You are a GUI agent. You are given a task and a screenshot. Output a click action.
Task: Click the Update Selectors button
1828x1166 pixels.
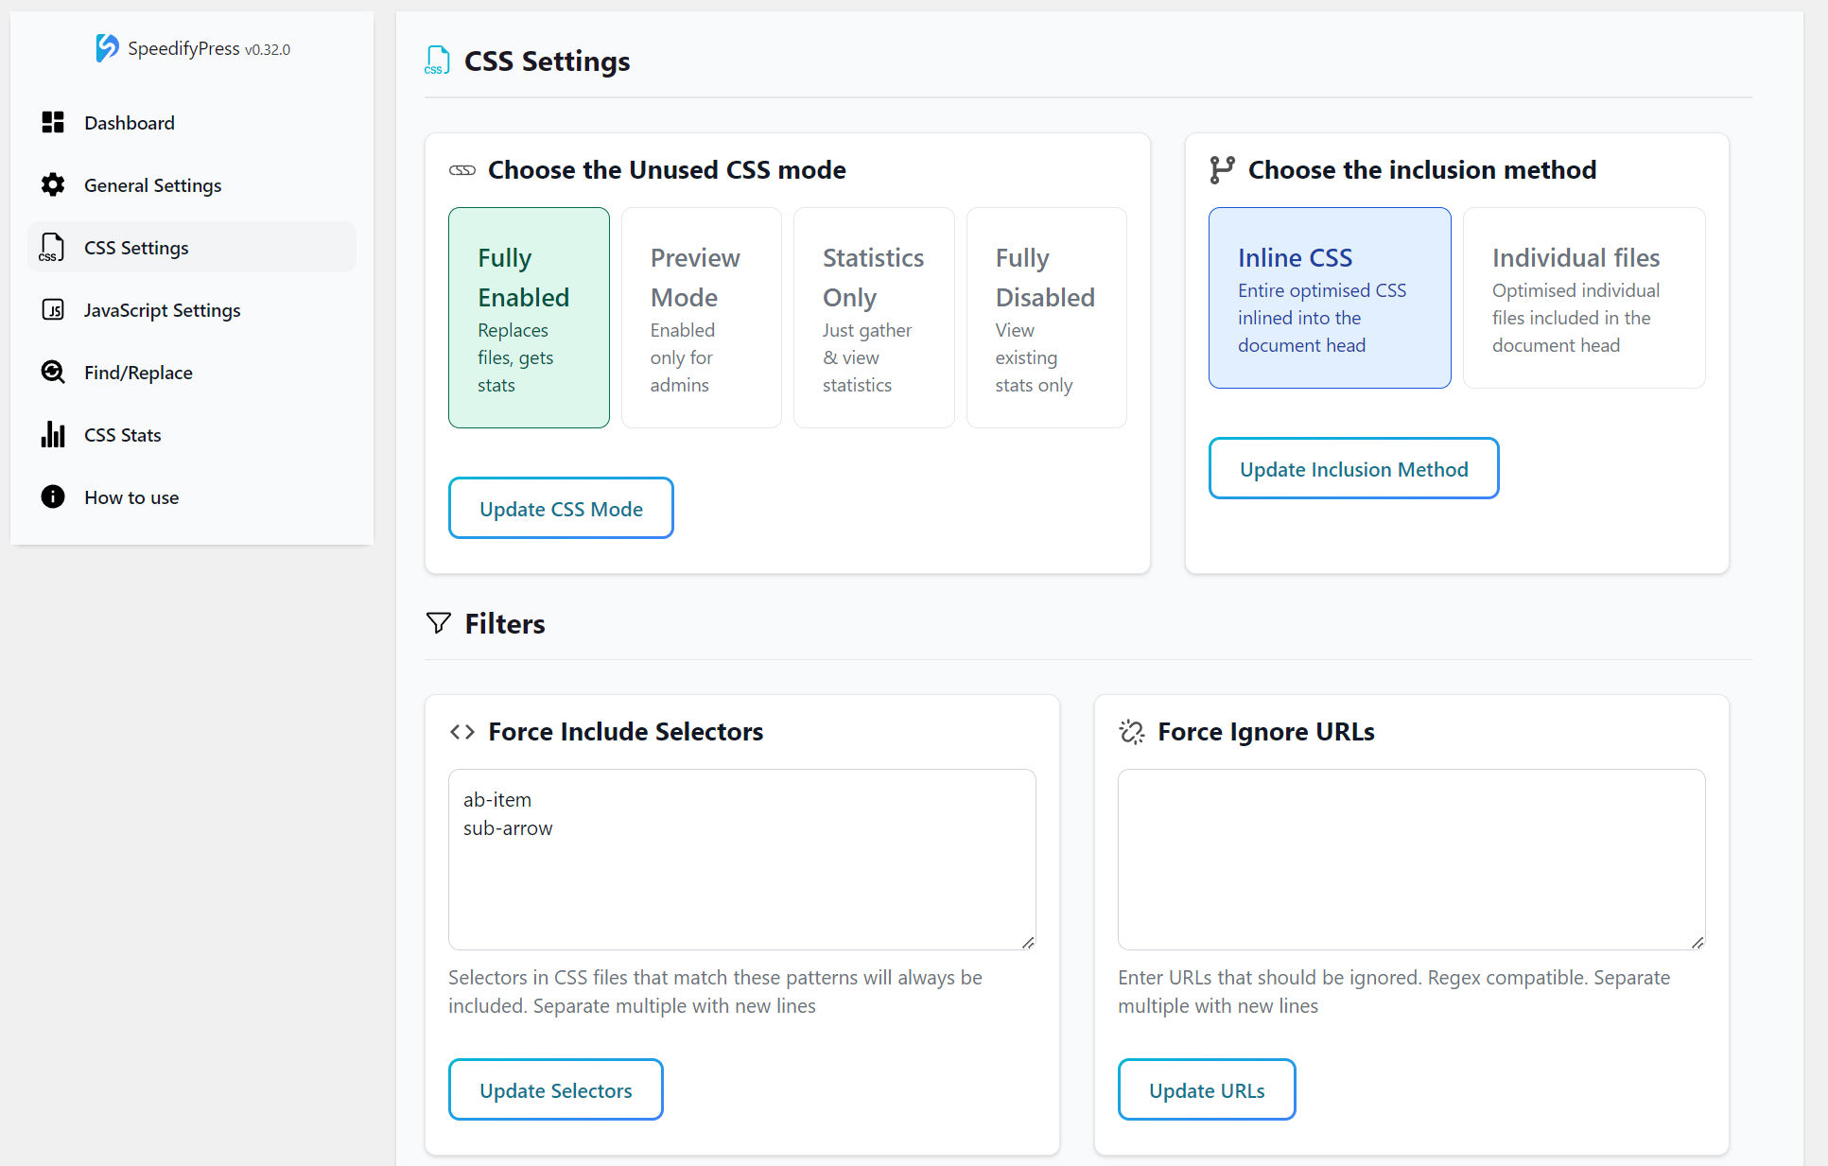[x=555, y=1089]
